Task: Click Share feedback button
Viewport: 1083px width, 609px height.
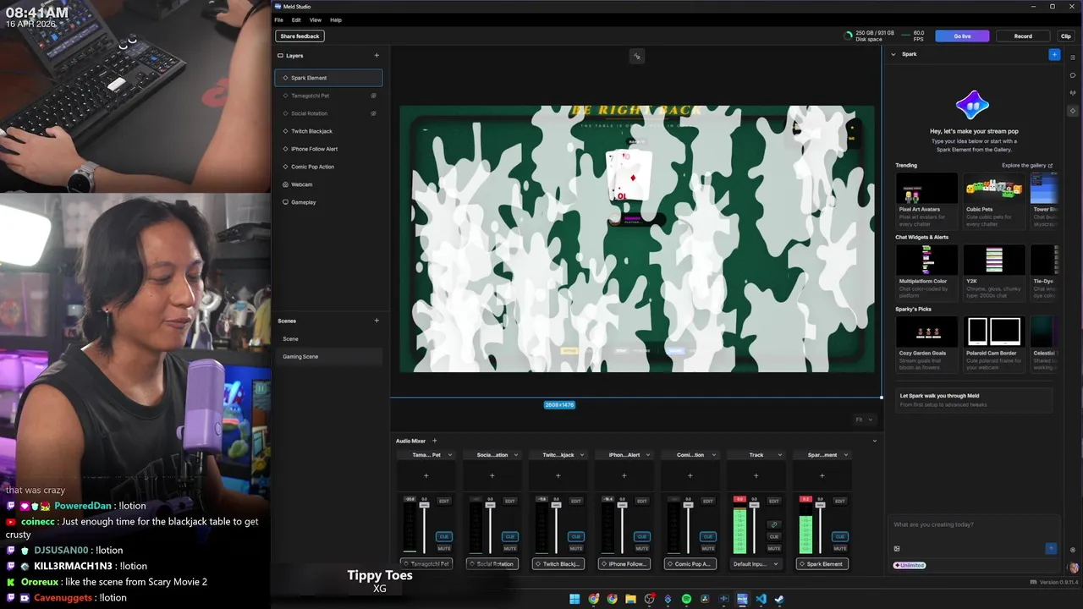Action: tap(300, 36)
